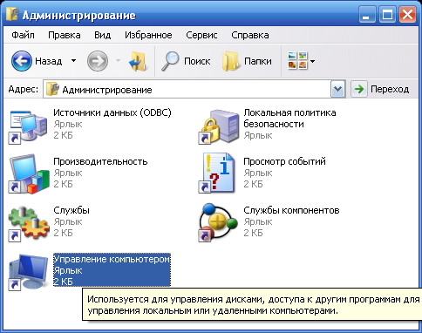The width and height of the screenshot is (422, 333).
Task: Select the 'Управление компьютером' highlighted label
Action: (x=112, y=259)
